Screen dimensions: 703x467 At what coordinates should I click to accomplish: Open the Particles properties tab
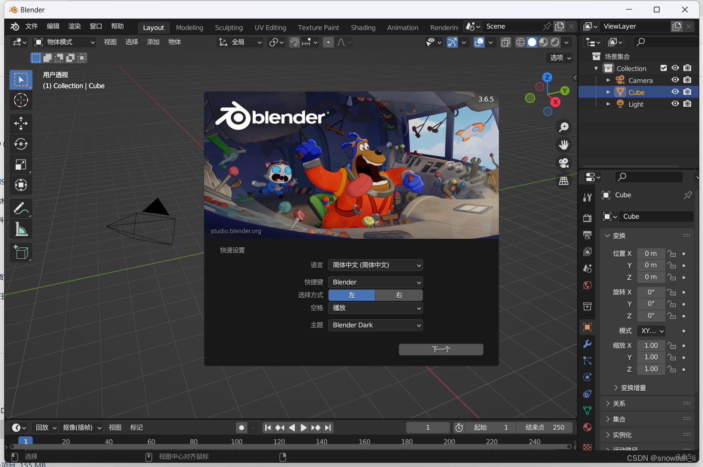click(588, 360)
